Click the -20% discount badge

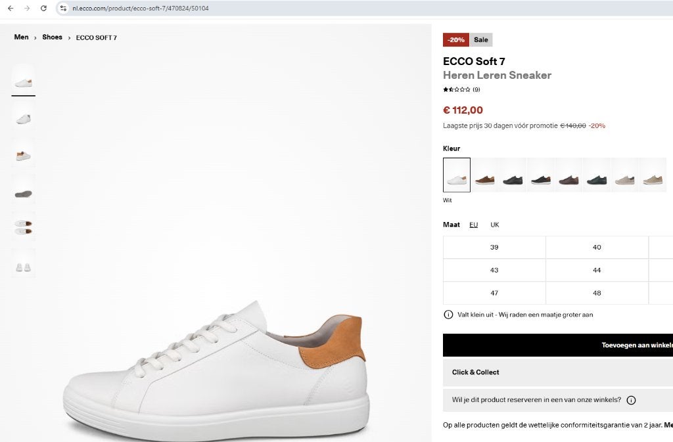(x=456, y=40)
